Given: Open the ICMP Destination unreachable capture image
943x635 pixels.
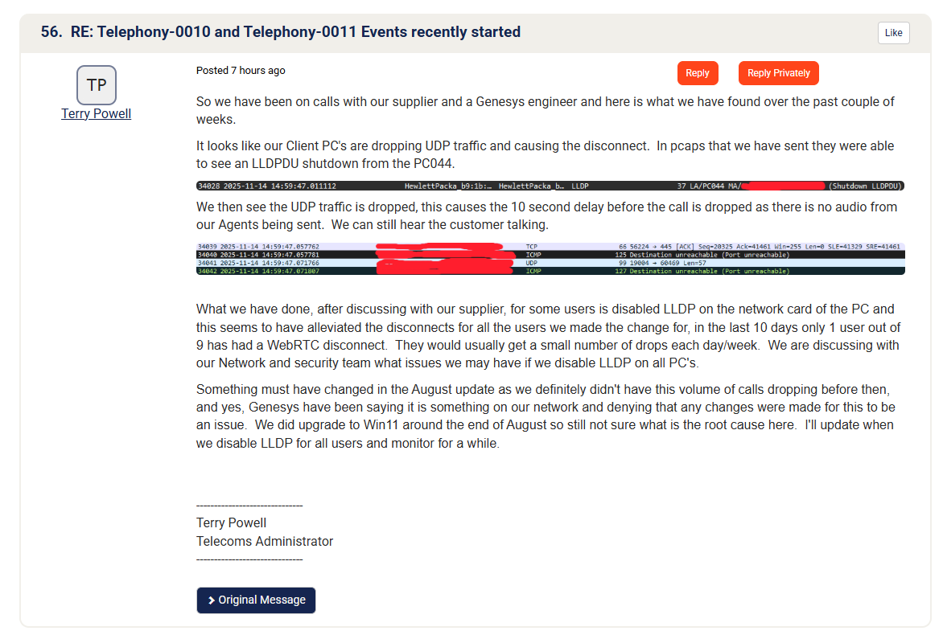Looking at the screenshot, I should pos(550,259).
